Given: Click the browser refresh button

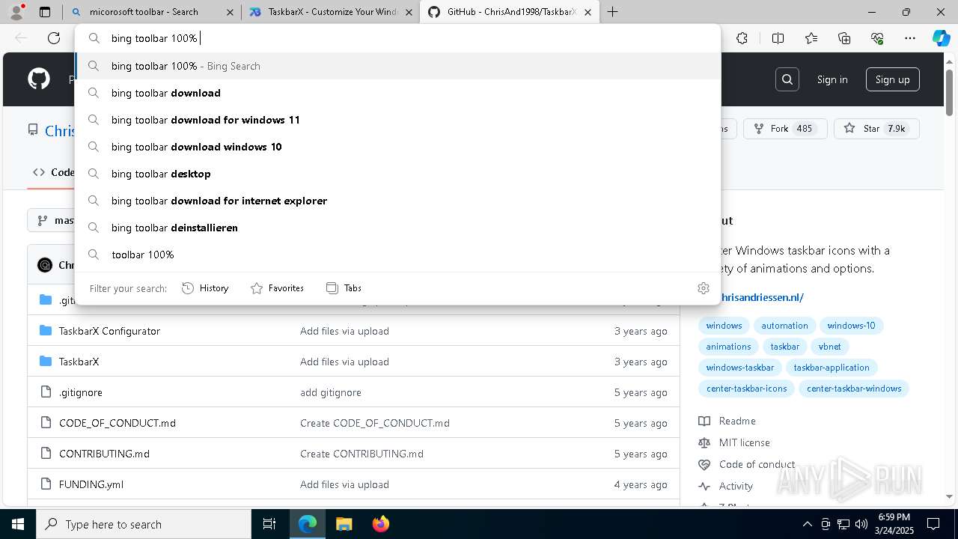Looking at the screenshot, I should [x=54, y=38].
